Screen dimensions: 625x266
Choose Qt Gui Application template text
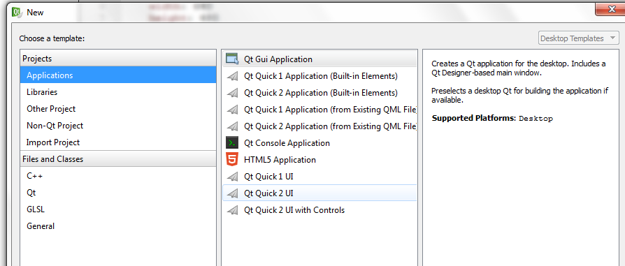(278, 59)
